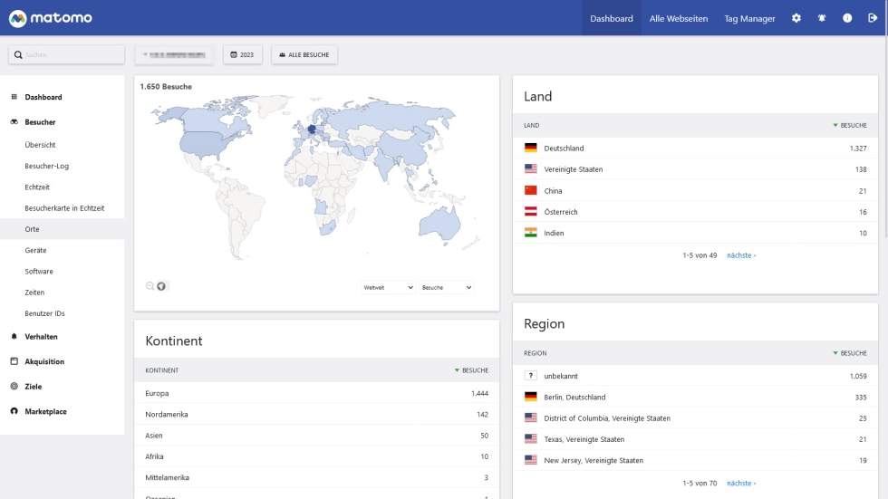The width and height of the screenshot is (888, 499).
Task: Open the 2023 date picker
Action: tap(243, 55)
